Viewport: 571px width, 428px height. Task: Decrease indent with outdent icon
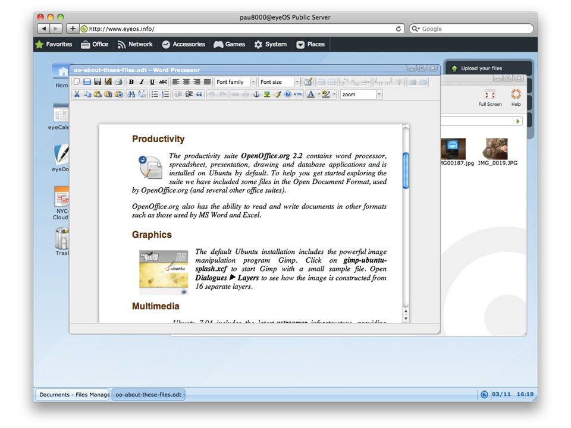[178, 95]
